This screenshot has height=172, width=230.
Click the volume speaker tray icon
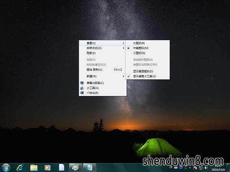[x=206, y=168]
